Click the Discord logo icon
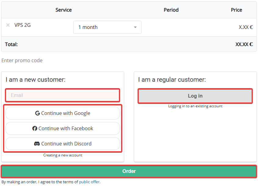258x186 pixels. (x=37, y=144)
